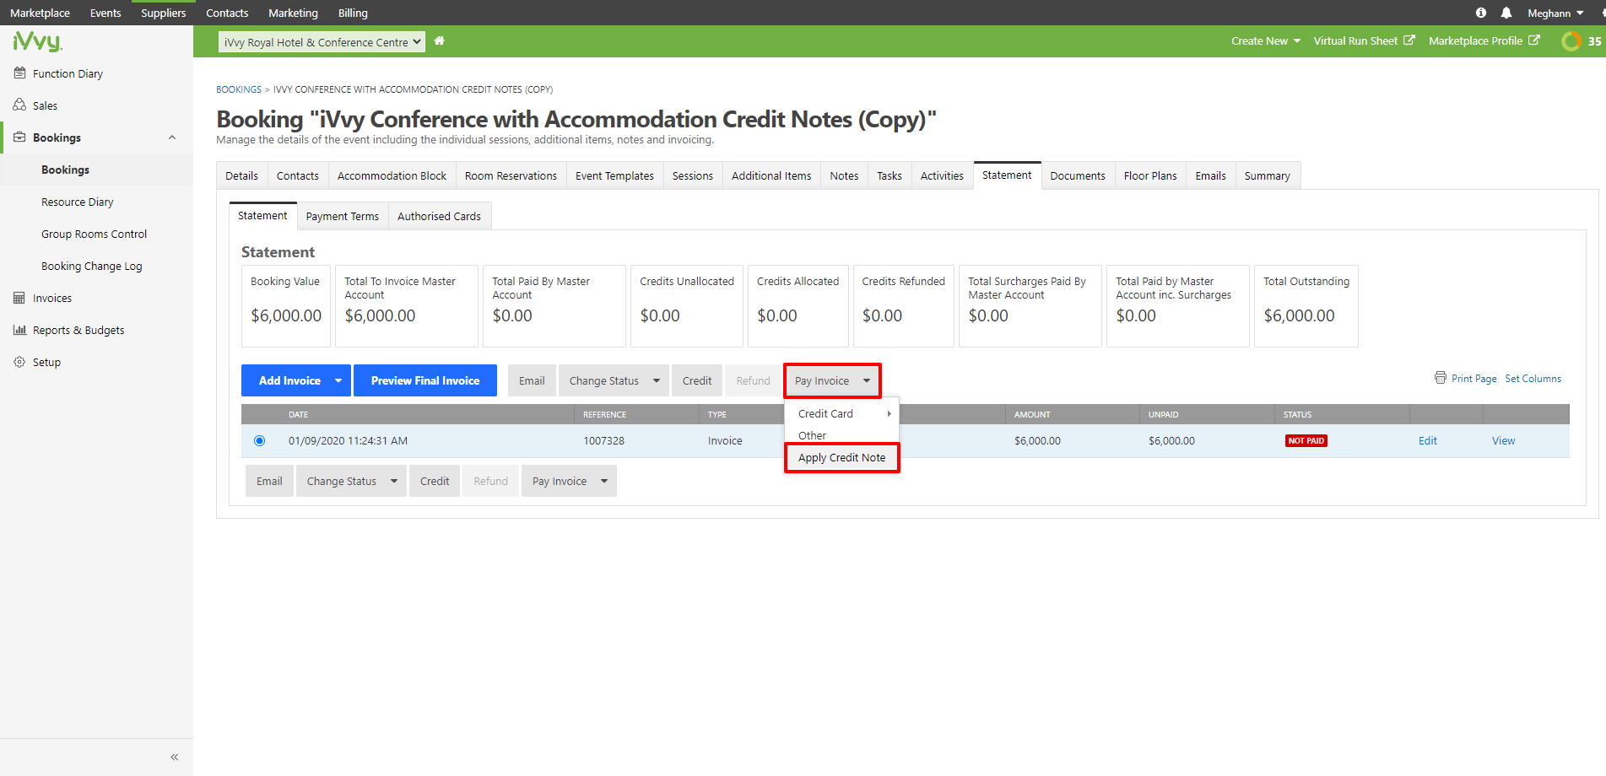Open the lower Change Status dropdown

(351, 481)
